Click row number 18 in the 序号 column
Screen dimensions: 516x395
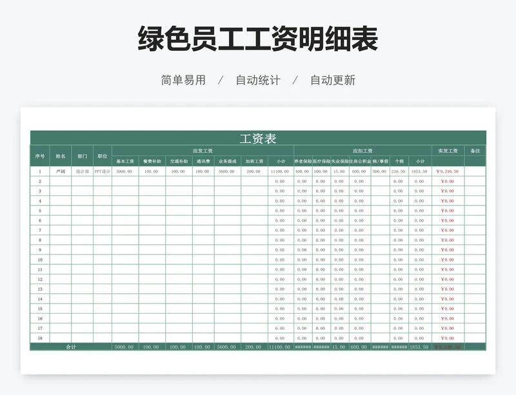point(40,338)
